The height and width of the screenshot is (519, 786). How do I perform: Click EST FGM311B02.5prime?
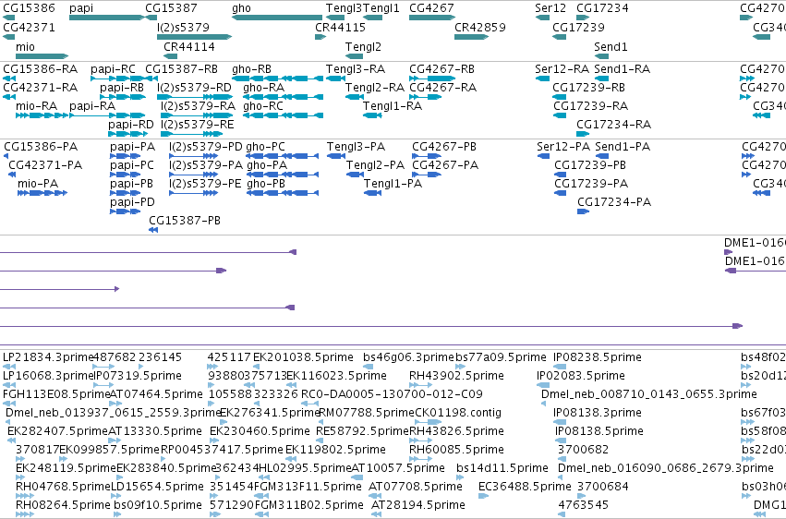pos(260,515)
